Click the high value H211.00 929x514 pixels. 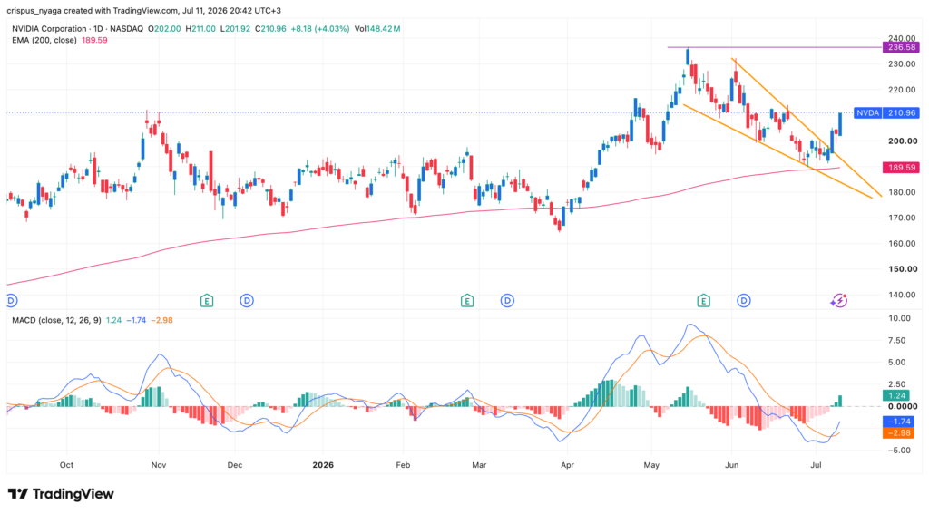click(200, 28)
